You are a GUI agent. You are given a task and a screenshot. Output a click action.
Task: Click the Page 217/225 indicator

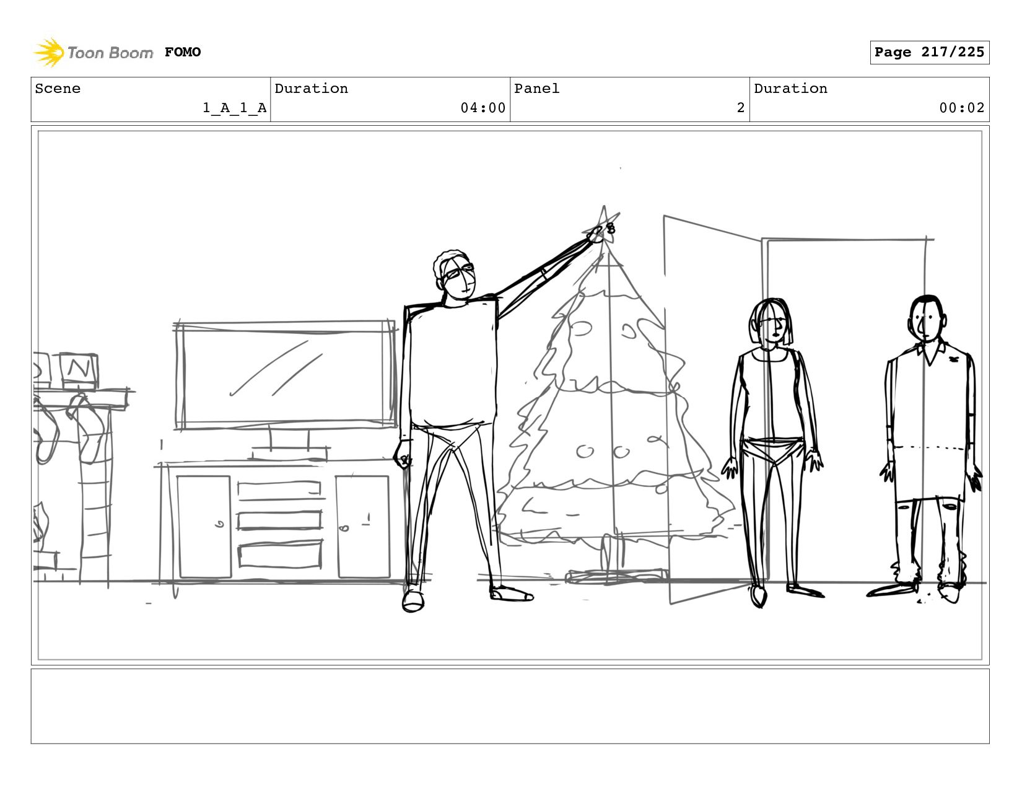pos(929,52)
